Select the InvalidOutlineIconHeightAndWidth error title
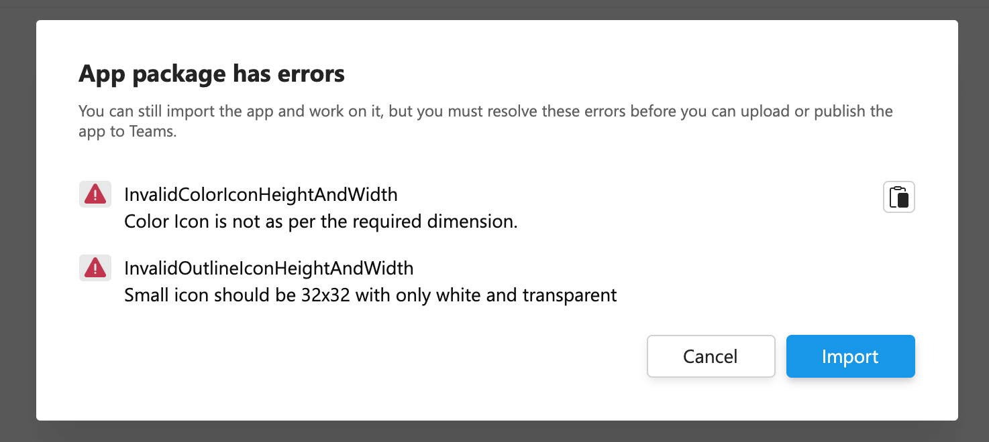This screenshot has height=442, width=989. pos(268,268)
